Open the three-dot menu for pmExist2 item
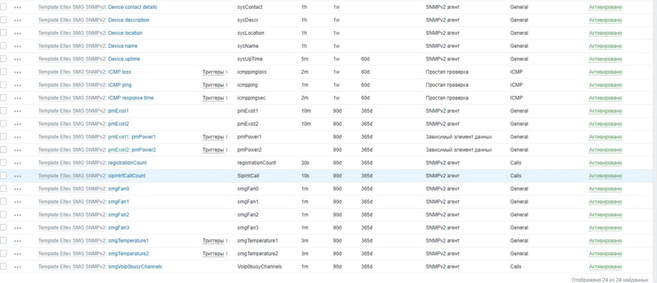 [17, 124]
